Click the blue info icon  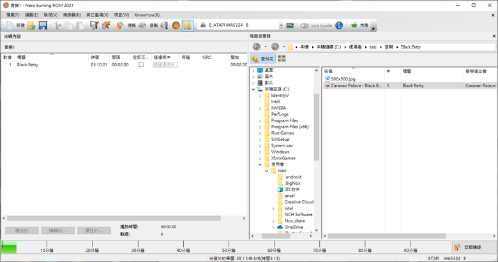pyautogui.click(x=339, y=25)
